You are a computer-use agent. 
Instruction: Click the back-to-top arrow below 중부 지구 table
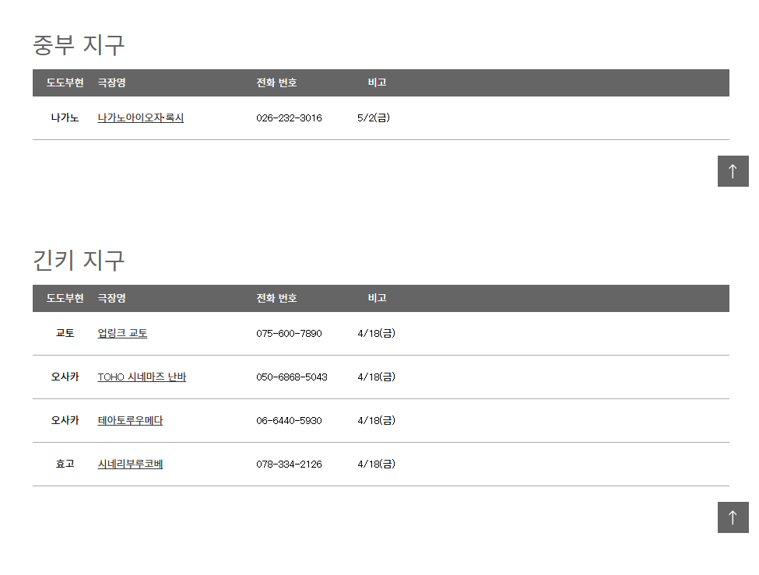pyautogui.click(x=733, y=171)
